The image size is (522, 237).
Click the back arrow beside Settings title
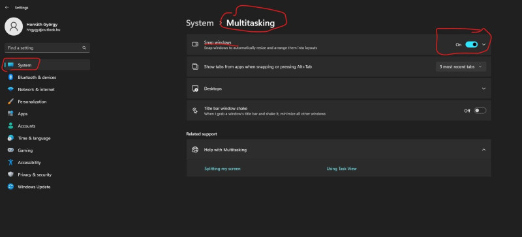[x=7, y=7]
